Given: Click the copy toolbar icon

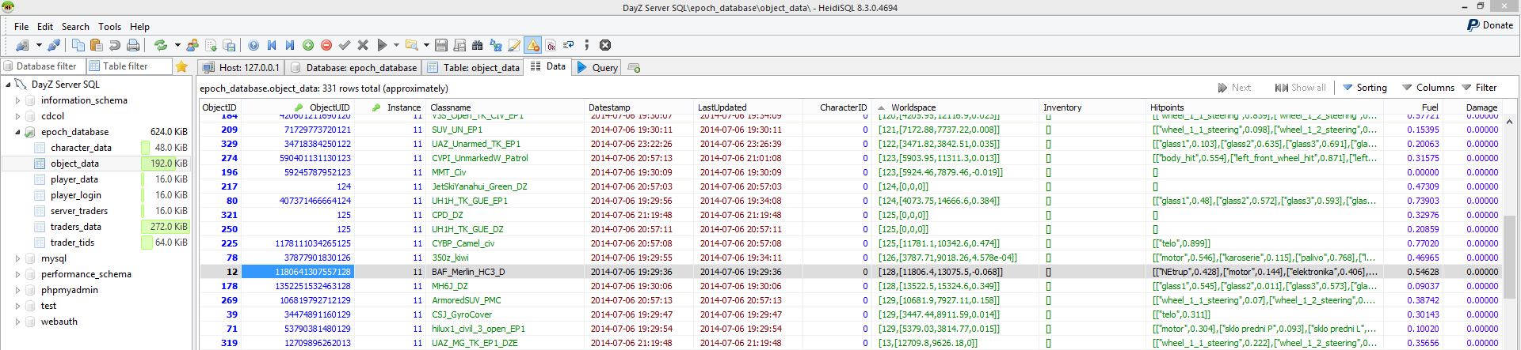Looking at the screenshot, I should pos(78,45).
